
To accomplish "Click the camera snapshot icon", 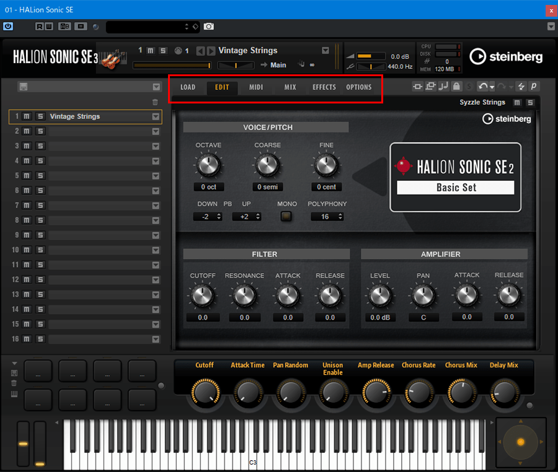I will [x=208, y=26].
